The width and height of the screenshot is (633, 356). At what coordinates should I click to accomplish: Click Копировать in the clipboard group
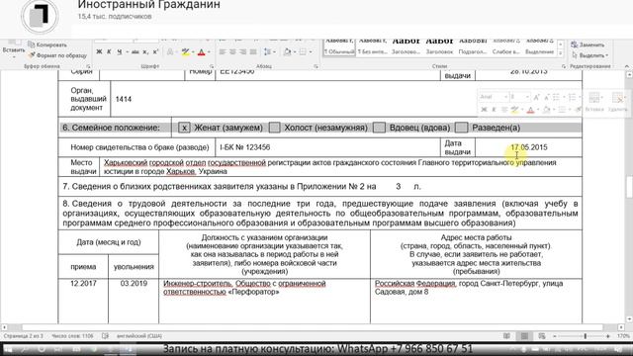point(47,44)
